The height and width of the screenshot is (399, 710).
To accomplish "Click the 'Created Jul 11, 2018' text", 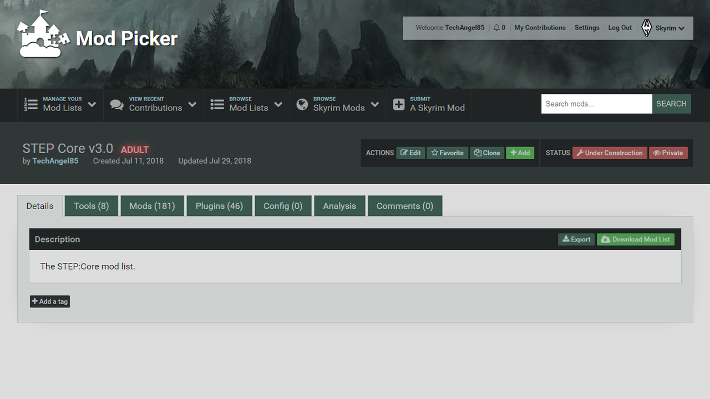I will (128, 161).
